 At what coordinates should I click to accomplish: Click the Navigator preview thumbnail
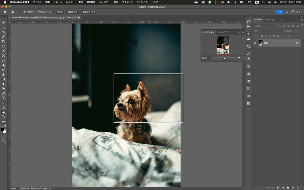[223, 45]
